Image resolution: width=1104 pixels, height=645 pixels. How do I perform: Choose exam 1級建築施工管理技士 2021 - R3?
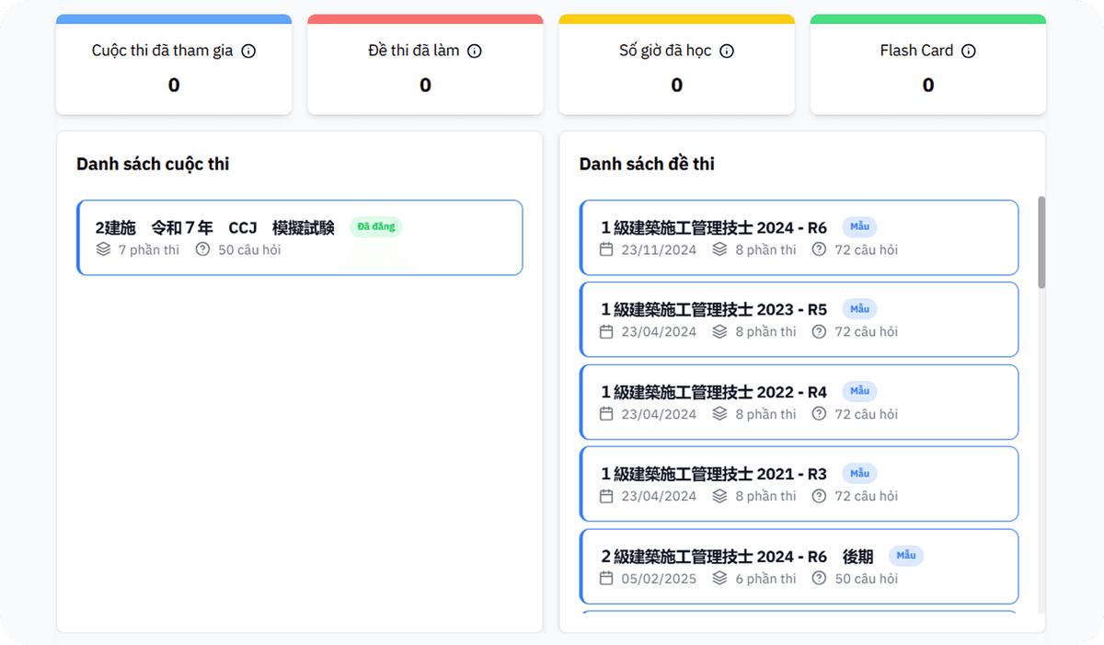714,474
